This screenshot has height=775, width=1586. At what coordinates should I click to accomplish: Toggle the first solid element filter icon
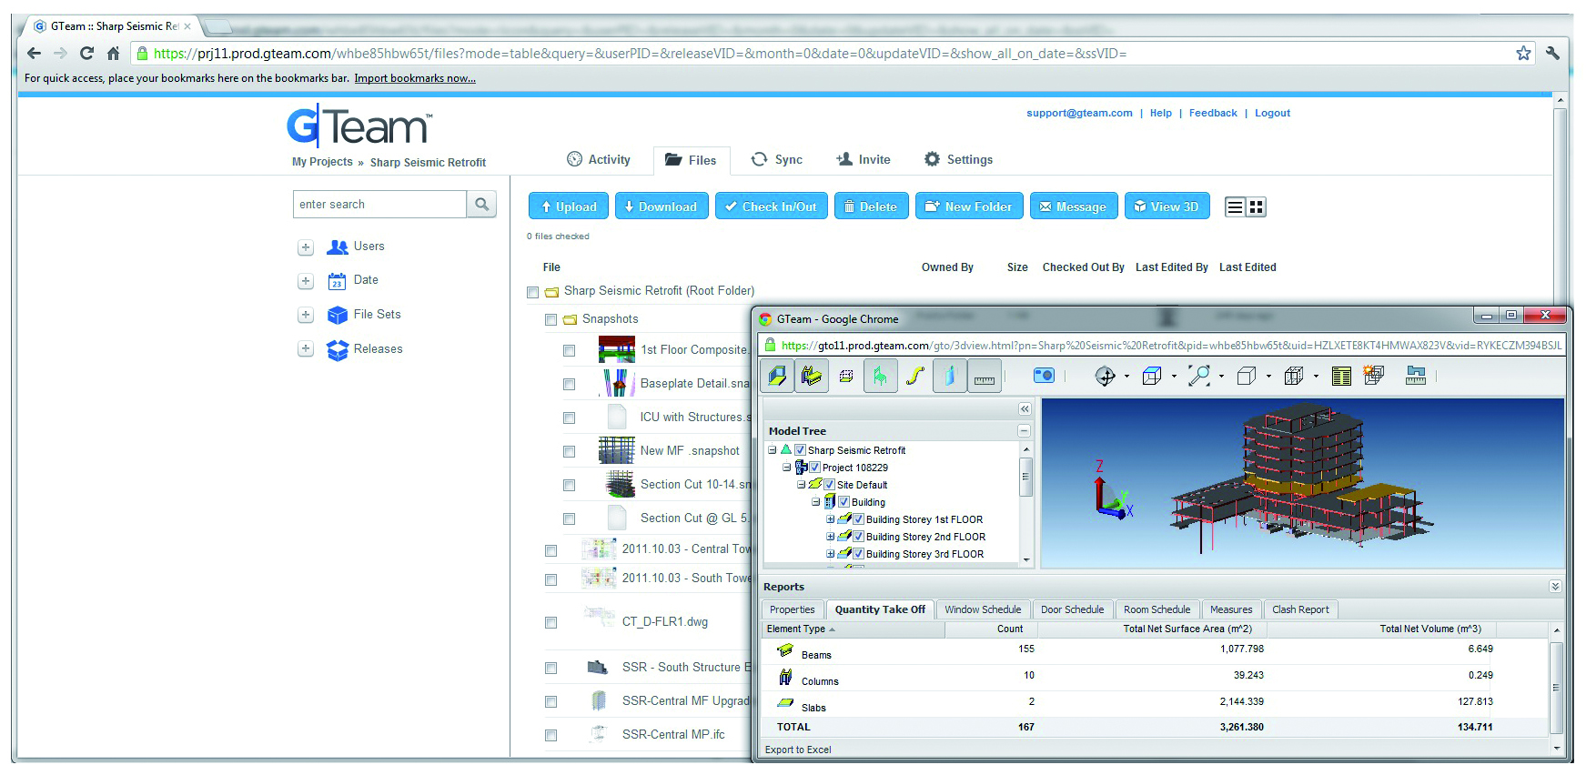(777, 376)
